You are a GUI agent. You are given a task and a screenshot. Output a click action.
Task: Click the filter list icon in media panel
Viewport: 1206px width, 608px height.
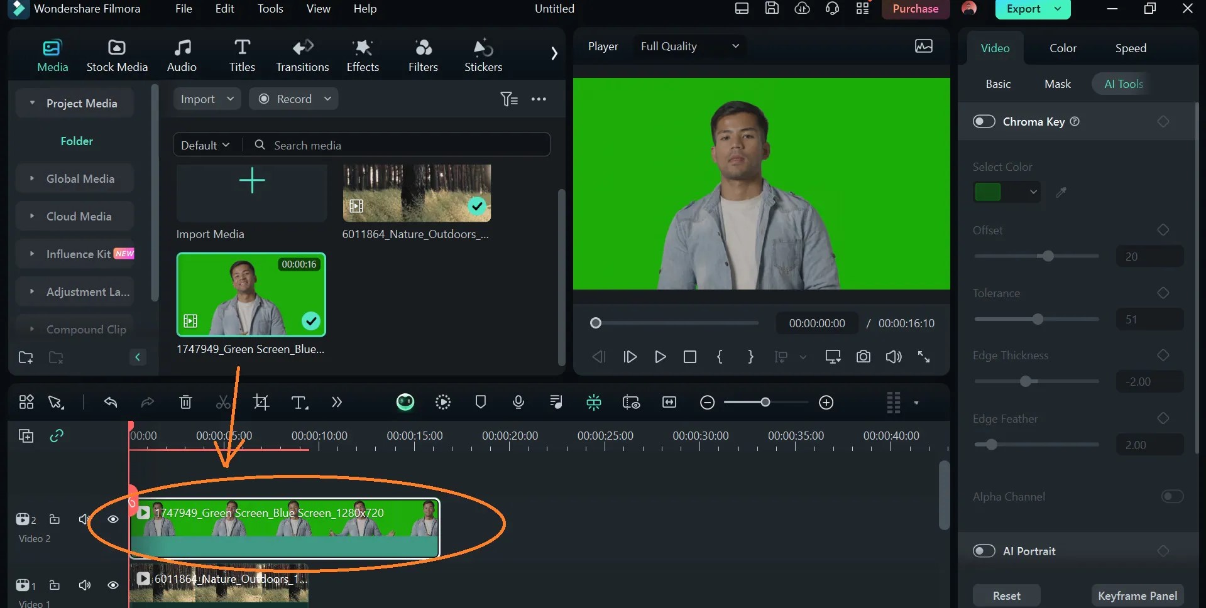pos(509,99)
